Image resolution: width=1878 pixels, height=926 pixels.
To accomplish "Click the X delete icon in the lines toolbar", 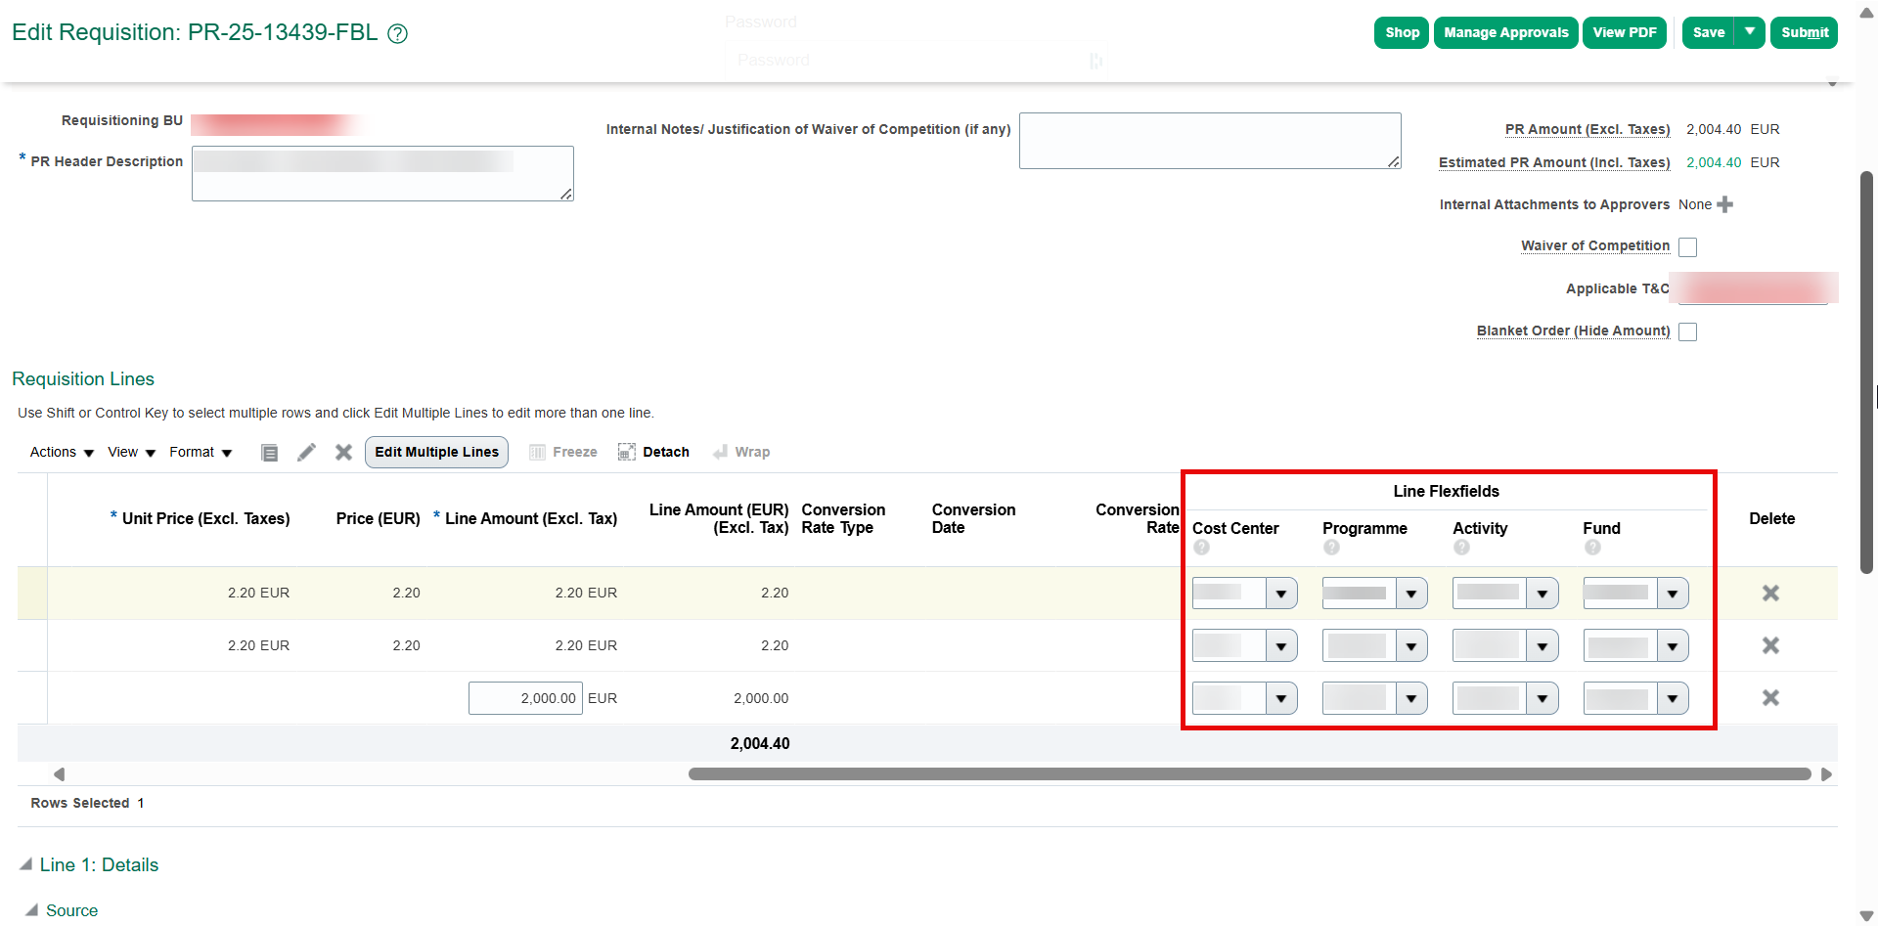I will (x=343, y=452).
